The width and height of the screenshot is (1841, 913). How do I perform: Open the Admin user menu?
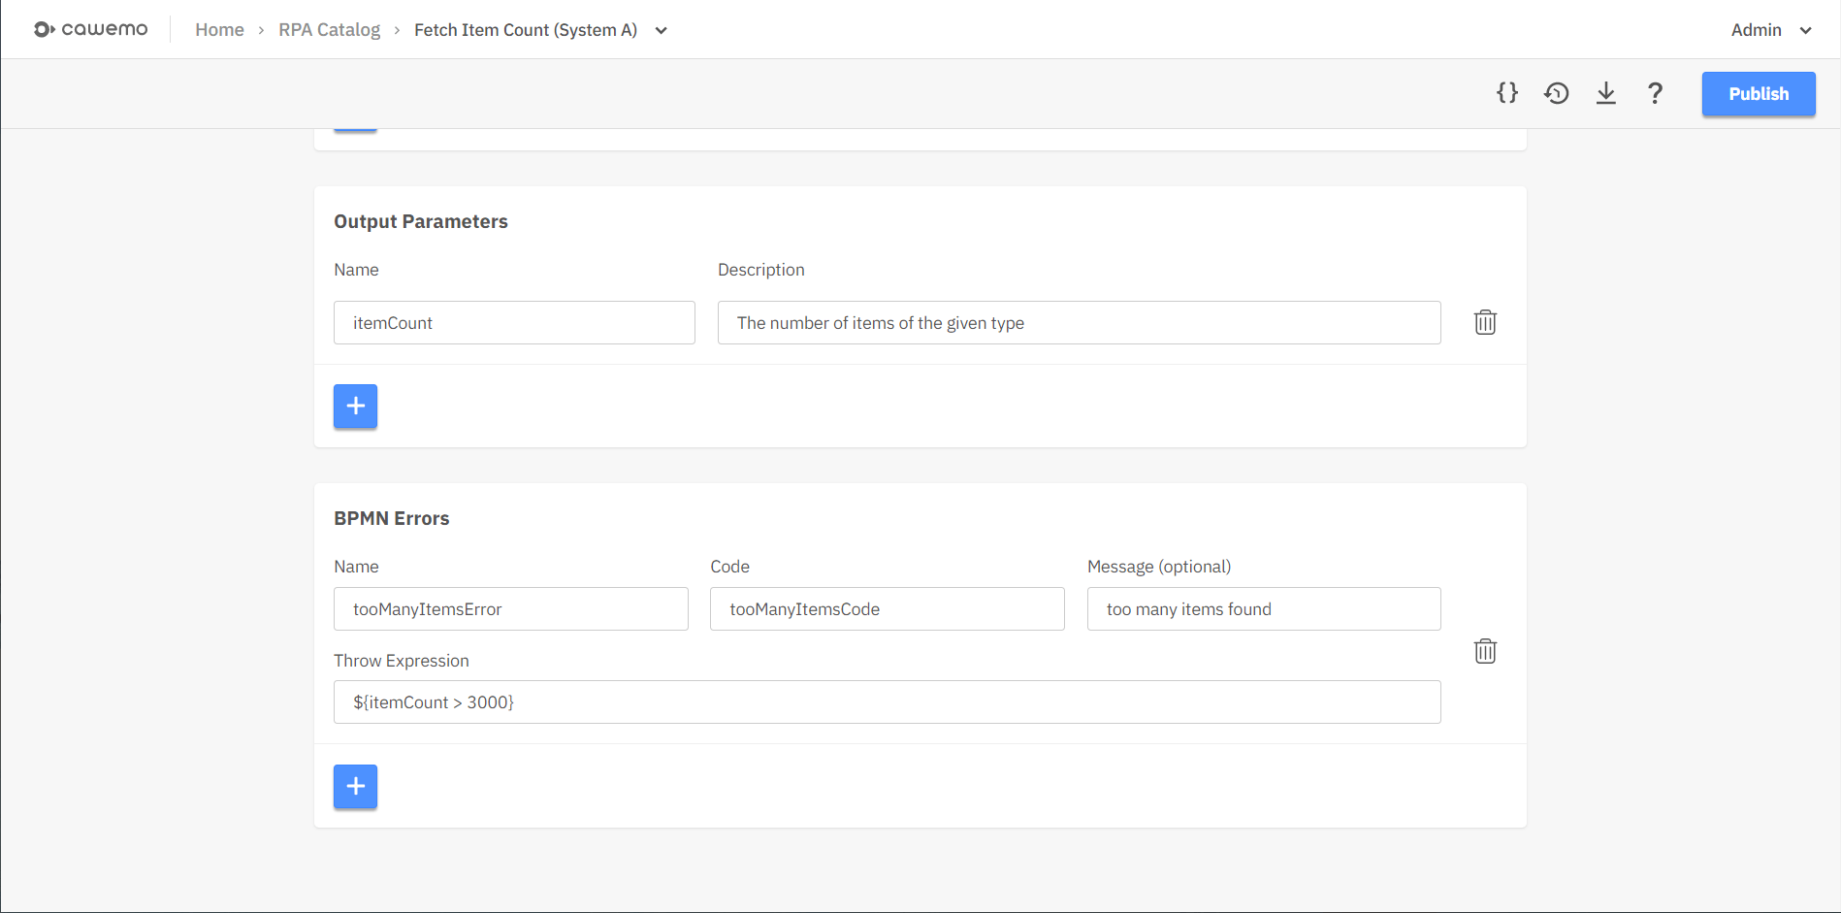click(x=1770, y=30)
